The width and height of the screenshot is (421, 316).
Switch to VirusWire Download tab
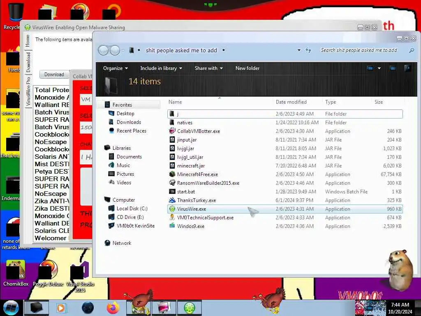point(28,62)
